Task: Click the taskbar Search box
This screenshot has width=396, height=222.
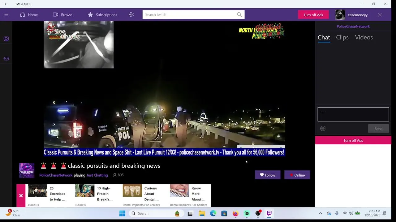Action: click(x=157, y=213)
